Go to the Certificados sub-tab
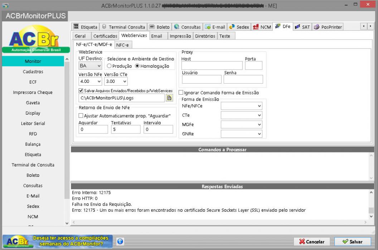Screen dimensions: 378x250 tap(105, 36)
